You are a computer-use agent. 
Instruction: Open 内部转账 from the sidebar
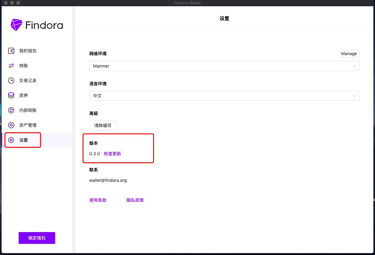[37, 110]
